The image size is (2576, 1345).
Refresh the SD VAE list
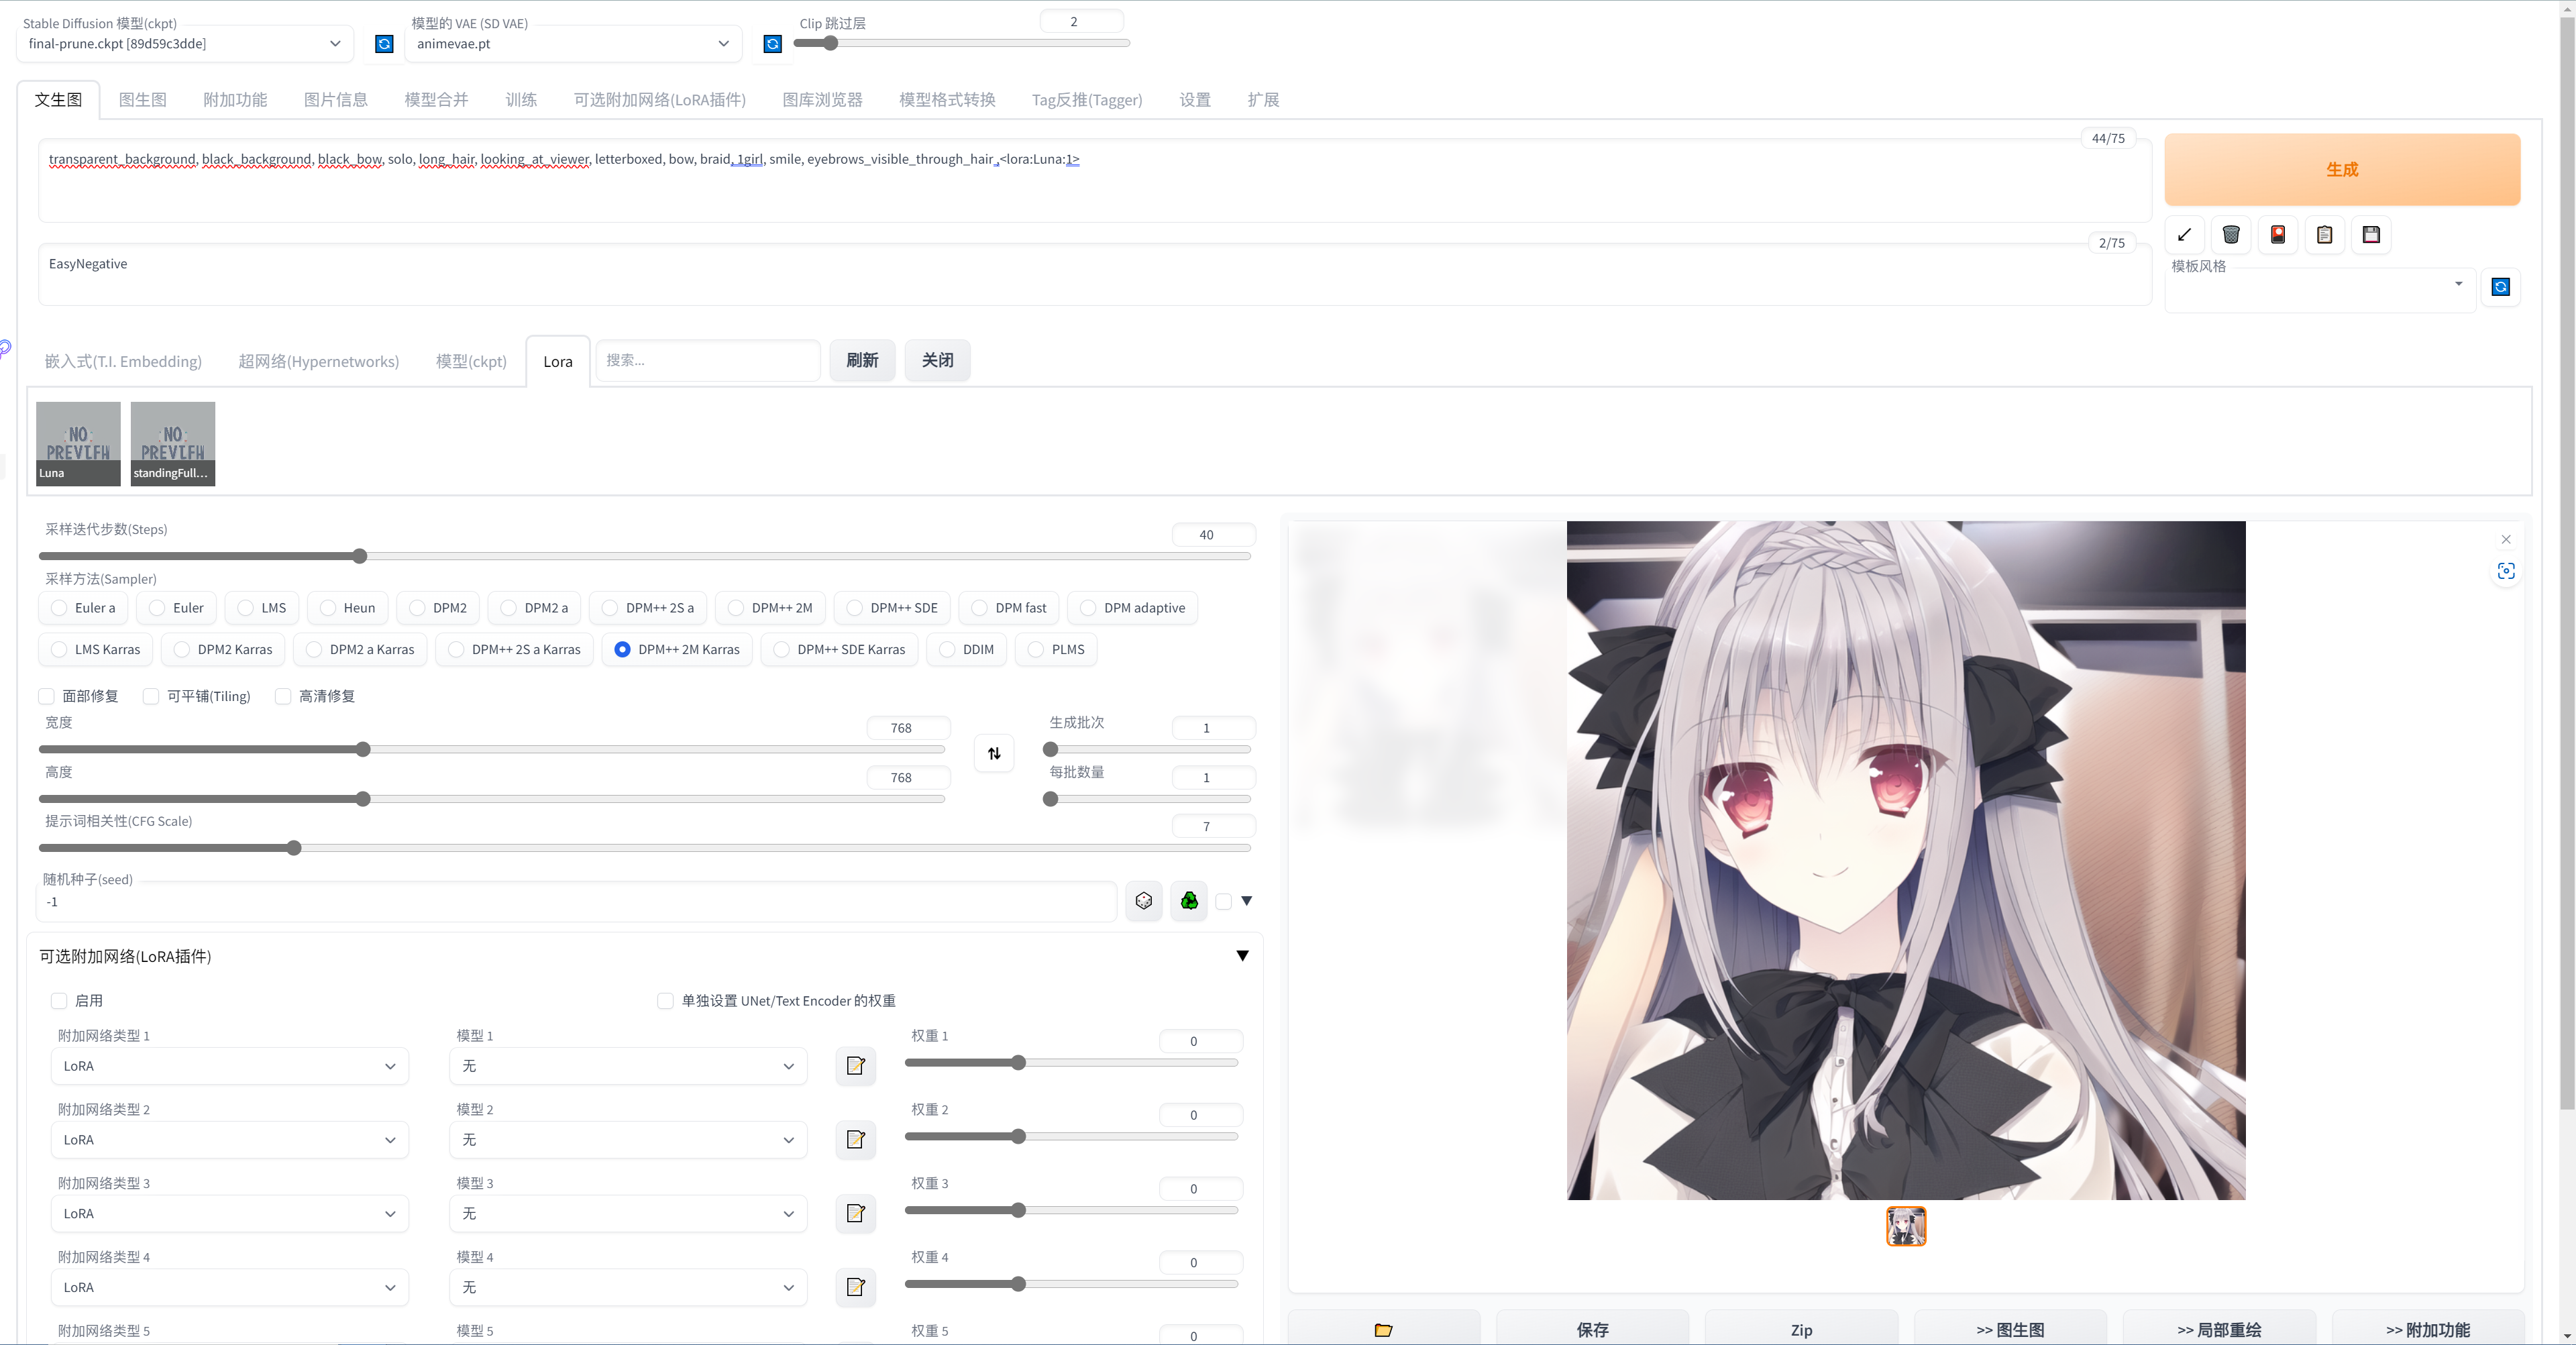tap(772, 44)
